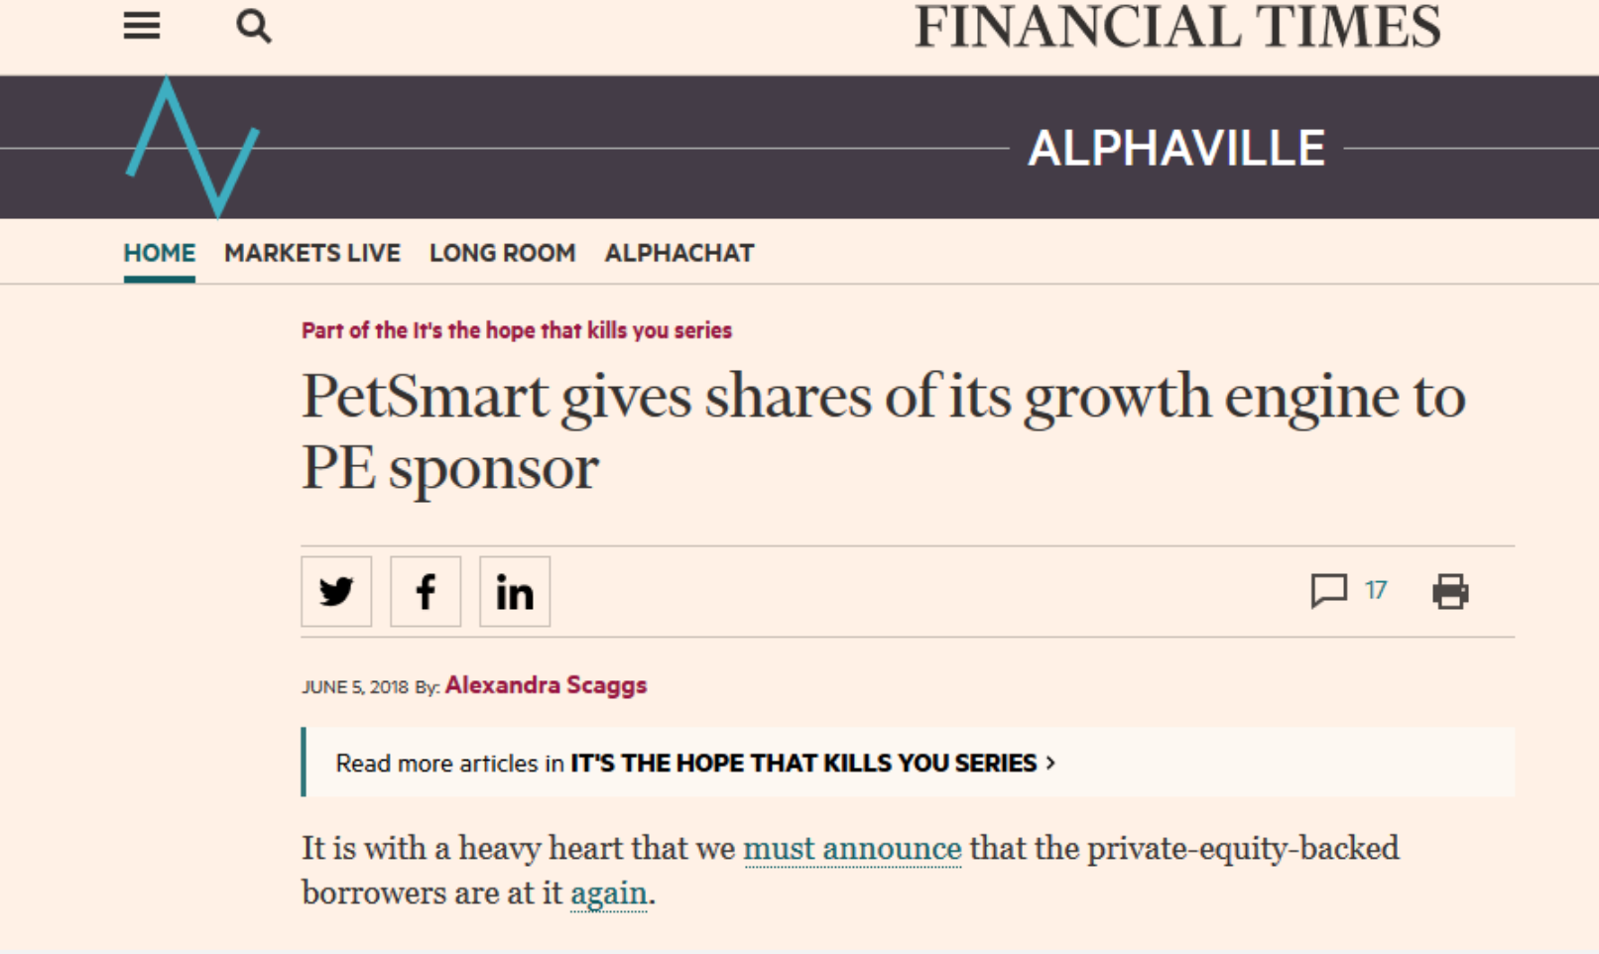Expand the Read more articles series banner
This screenshot has width=1599, height=954.
pos(694,763)
